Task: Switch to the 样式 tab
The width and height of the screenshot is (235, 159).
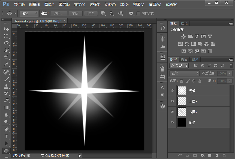Action: click(184, 24)
